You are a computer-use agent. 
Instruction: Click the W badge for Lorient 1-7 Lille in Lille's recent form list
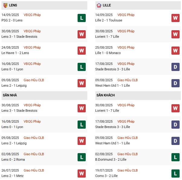point(175,34)
